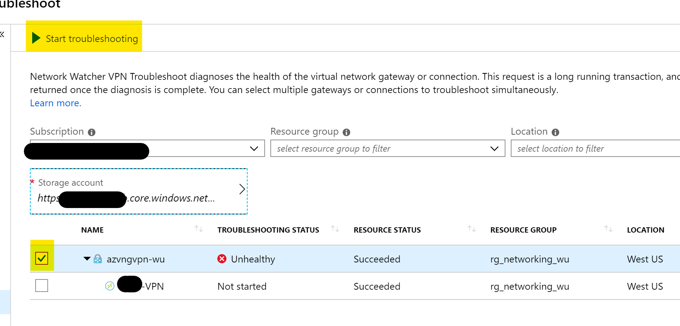The height and width of the screenshot is (326, 680).
Task: Sort by Resource Group column
Action: (x=608, y=229)
